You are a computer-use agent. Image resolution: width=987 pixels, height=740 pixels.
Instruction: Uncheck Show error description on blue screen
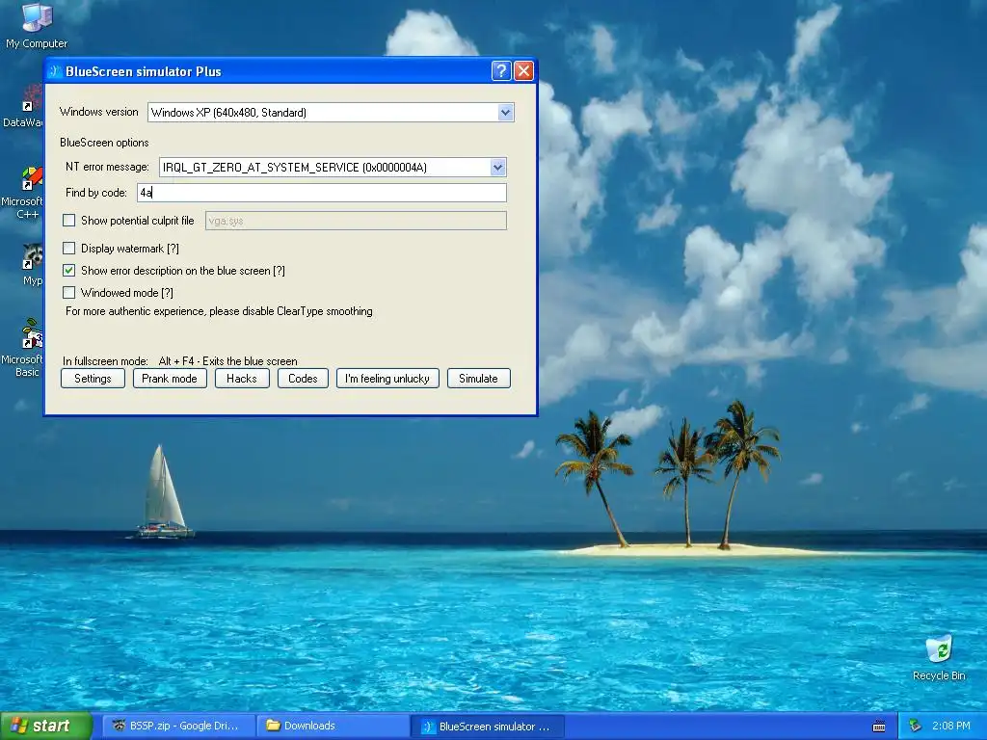[69, 270]
